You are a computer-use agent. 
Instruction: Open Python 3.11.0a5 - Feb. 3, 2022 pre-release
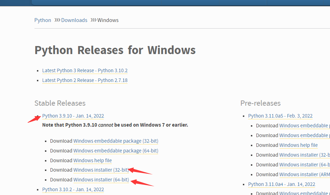point(280,116)
